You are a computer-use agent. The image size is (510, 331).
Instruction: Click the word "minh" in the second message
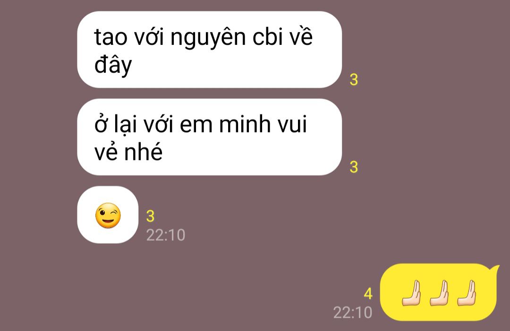point(245,124)
